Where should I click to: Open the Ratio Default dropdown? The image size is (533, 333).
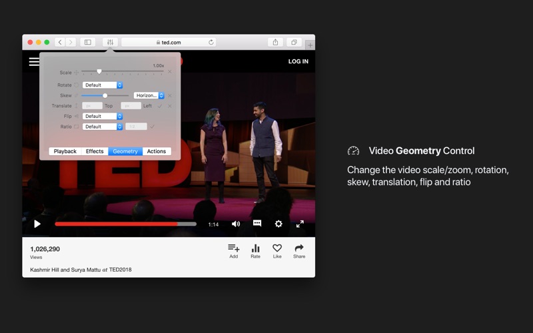click(103, 127)
